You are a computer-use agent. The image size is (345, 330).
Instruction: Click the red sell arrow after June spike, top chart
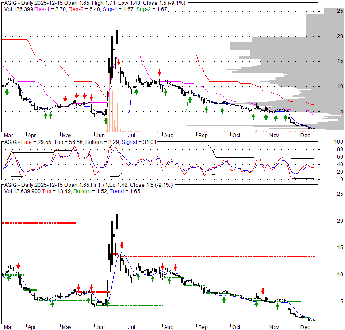119,62
